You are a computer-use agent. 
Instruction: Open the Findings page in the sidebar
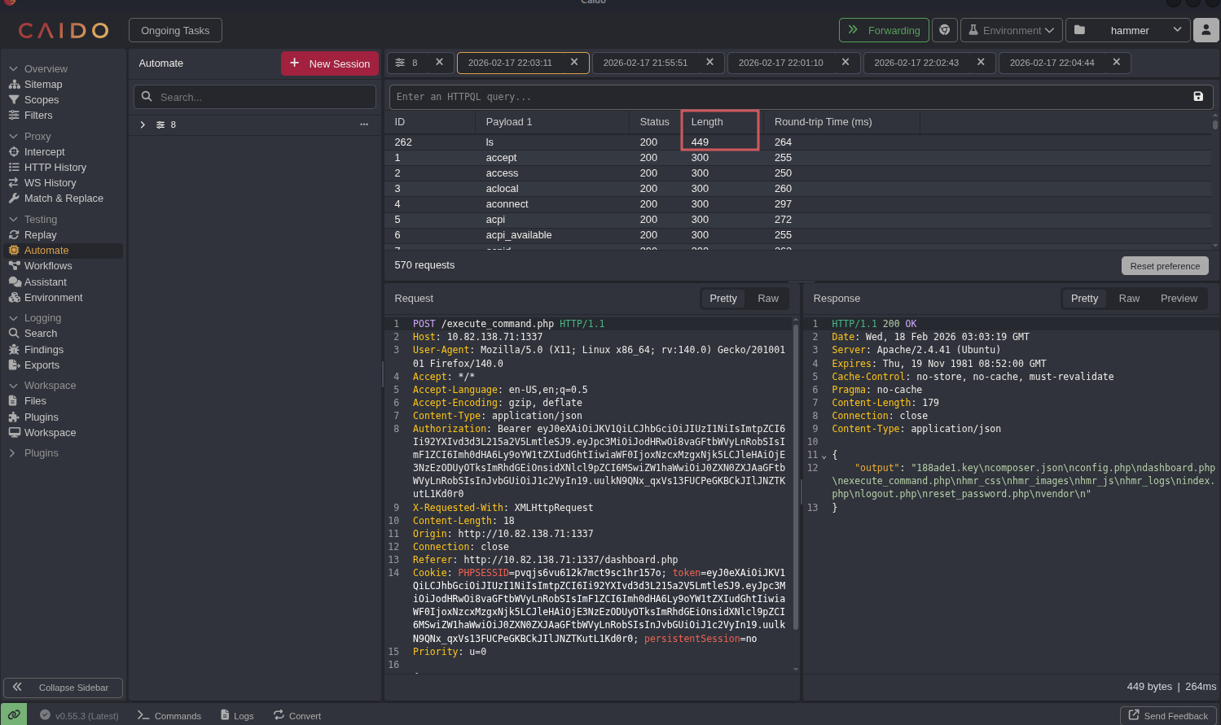(x=43, y=350)
